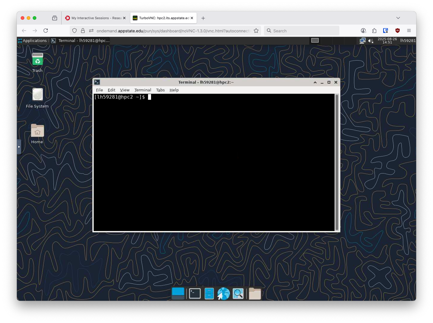
Task: Open the file manager cabinet icon in the dock
Action: (209, 294)
